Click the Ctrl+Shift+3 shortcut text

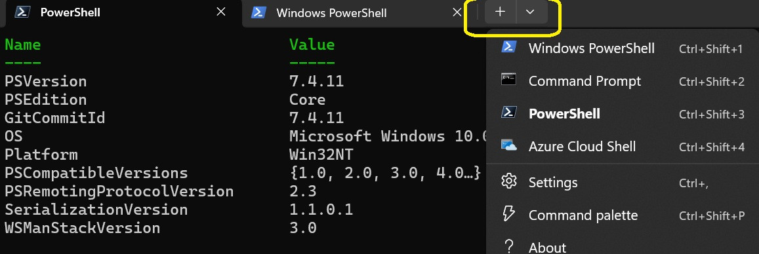pyautogui.click(x=712, y=115)
